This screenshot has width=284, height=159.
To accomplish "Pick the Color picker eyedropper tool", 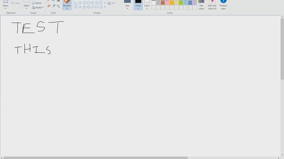I will 54,6.
